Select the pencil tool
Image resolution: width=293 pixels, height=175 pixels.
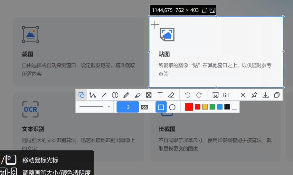[x=126, y=95]
